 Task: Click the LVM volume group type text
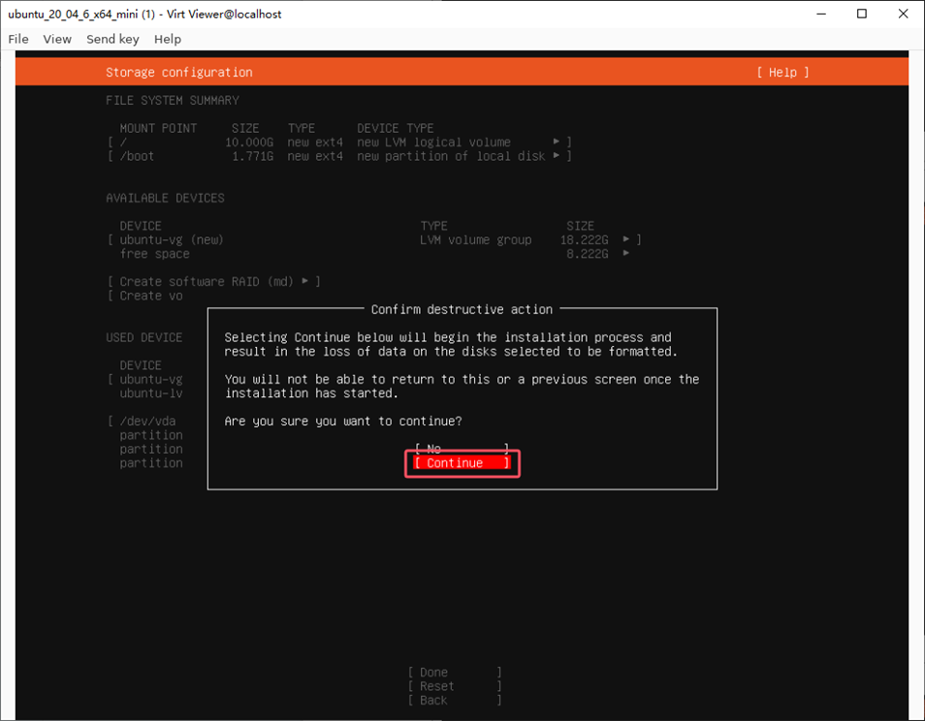tap(475, 240)
